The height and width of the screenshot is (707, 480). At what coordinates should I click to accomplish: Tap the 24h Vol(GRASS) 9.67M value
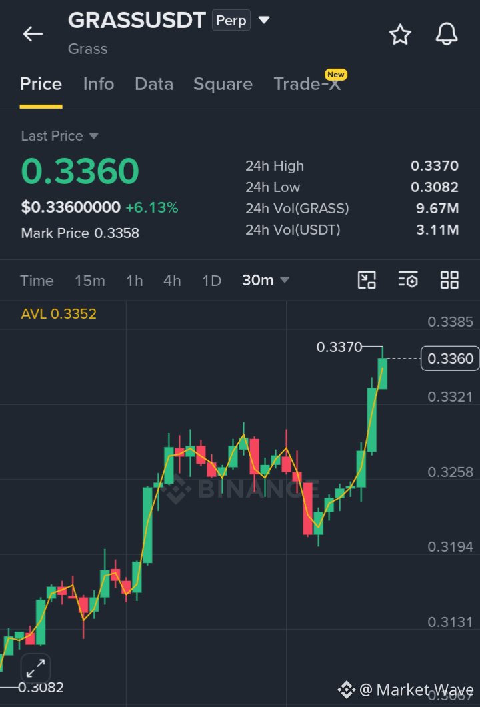(437, 208)
